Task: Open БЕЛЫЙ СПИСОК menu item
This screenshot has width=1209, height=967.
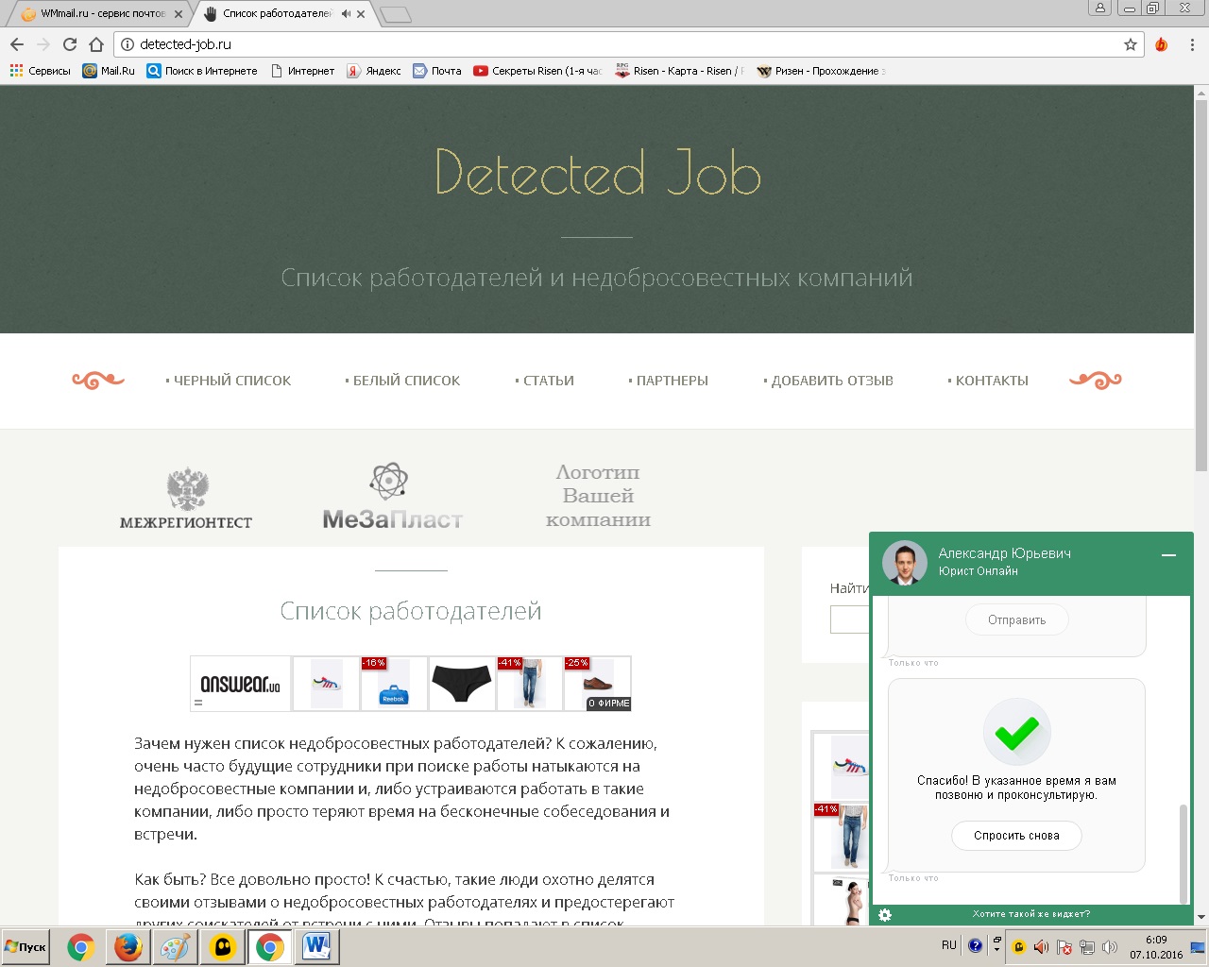Action: click(403, 381)
